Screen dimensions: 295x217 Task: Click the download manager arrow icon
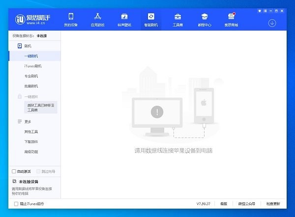tap(272, 23)
